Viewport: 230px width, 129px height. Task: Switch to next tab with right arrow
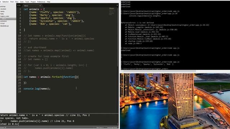(x=20, y=5)
